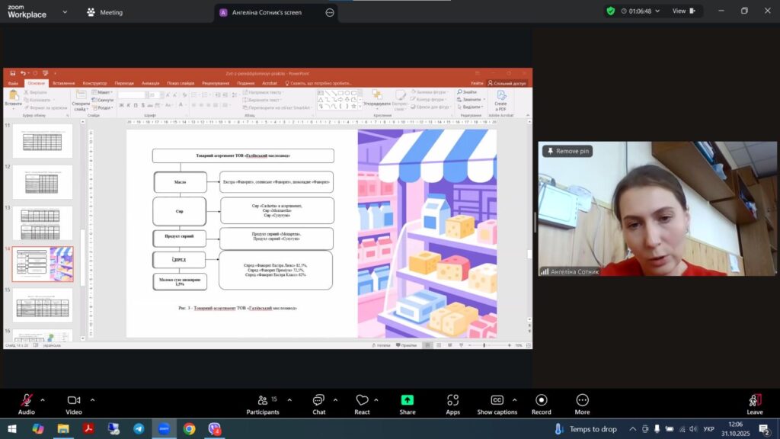The image size is (780, 439).
Task: Click the React heart icon
Action: tap(362, 403)
